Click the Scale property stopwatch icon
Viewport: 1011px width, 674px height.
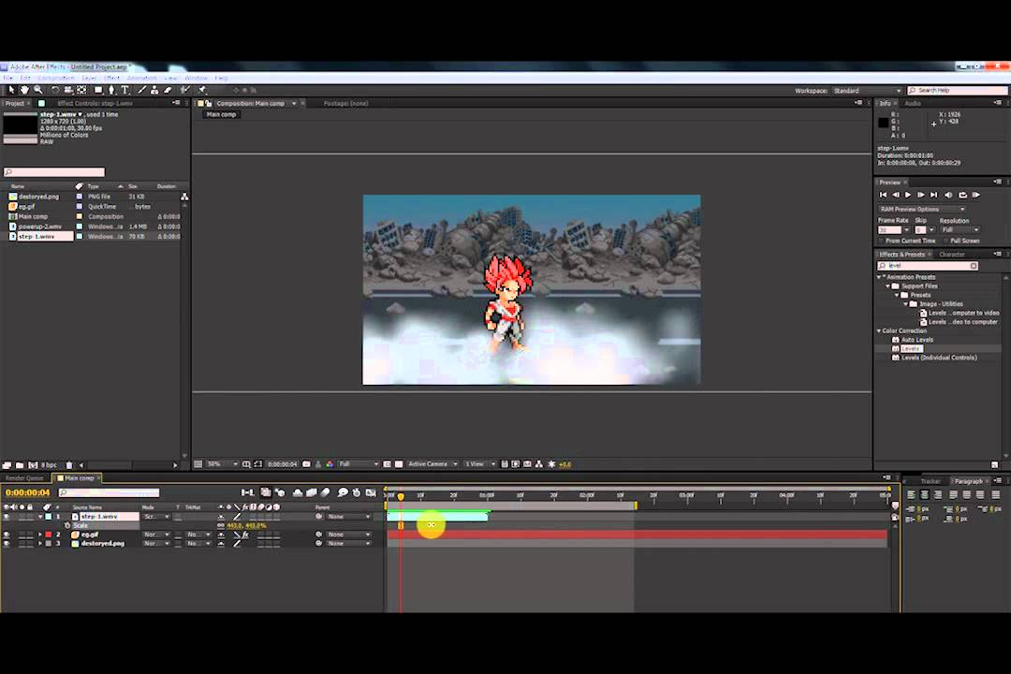point(67,526)
